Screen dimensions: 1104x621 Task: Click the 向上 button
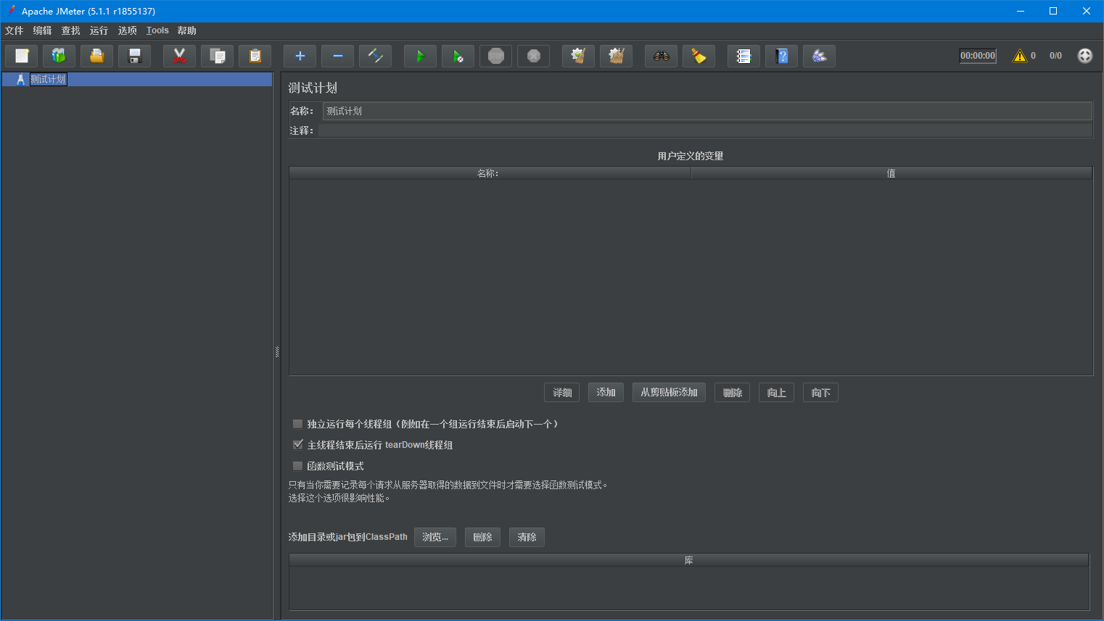point(777,393)
